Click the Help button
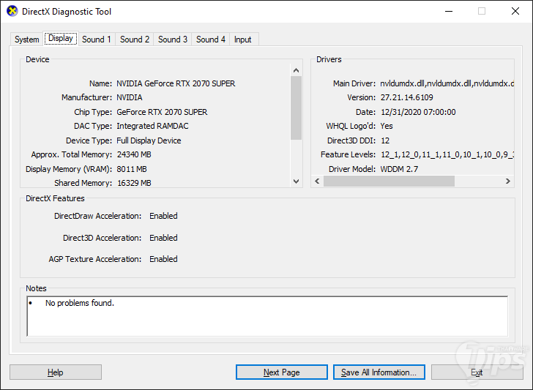 [56, 372]
